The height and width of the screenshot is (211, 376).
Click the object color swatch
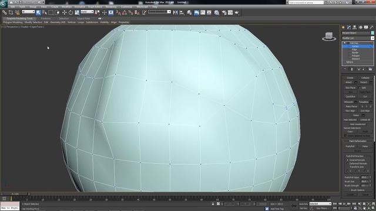(372, 33)
